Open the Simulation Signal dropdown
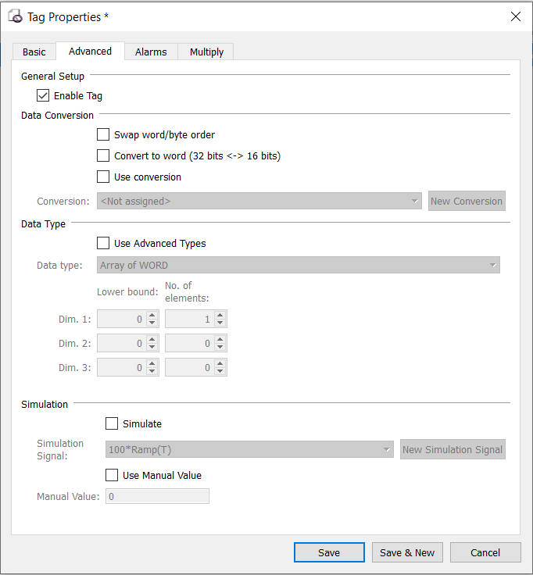533x575 pixels. click(249, 449)
